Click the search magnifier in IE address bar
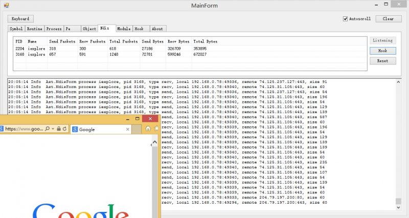Image resolution: width=409 pixels, height=218 pixels. pyautogui.click(x=47, y=129)
